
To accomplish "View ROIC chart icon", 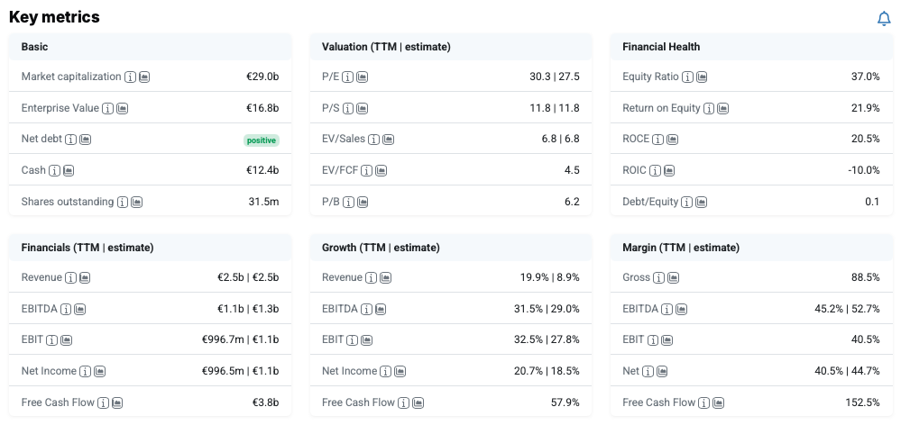I will tap(669, 171).
